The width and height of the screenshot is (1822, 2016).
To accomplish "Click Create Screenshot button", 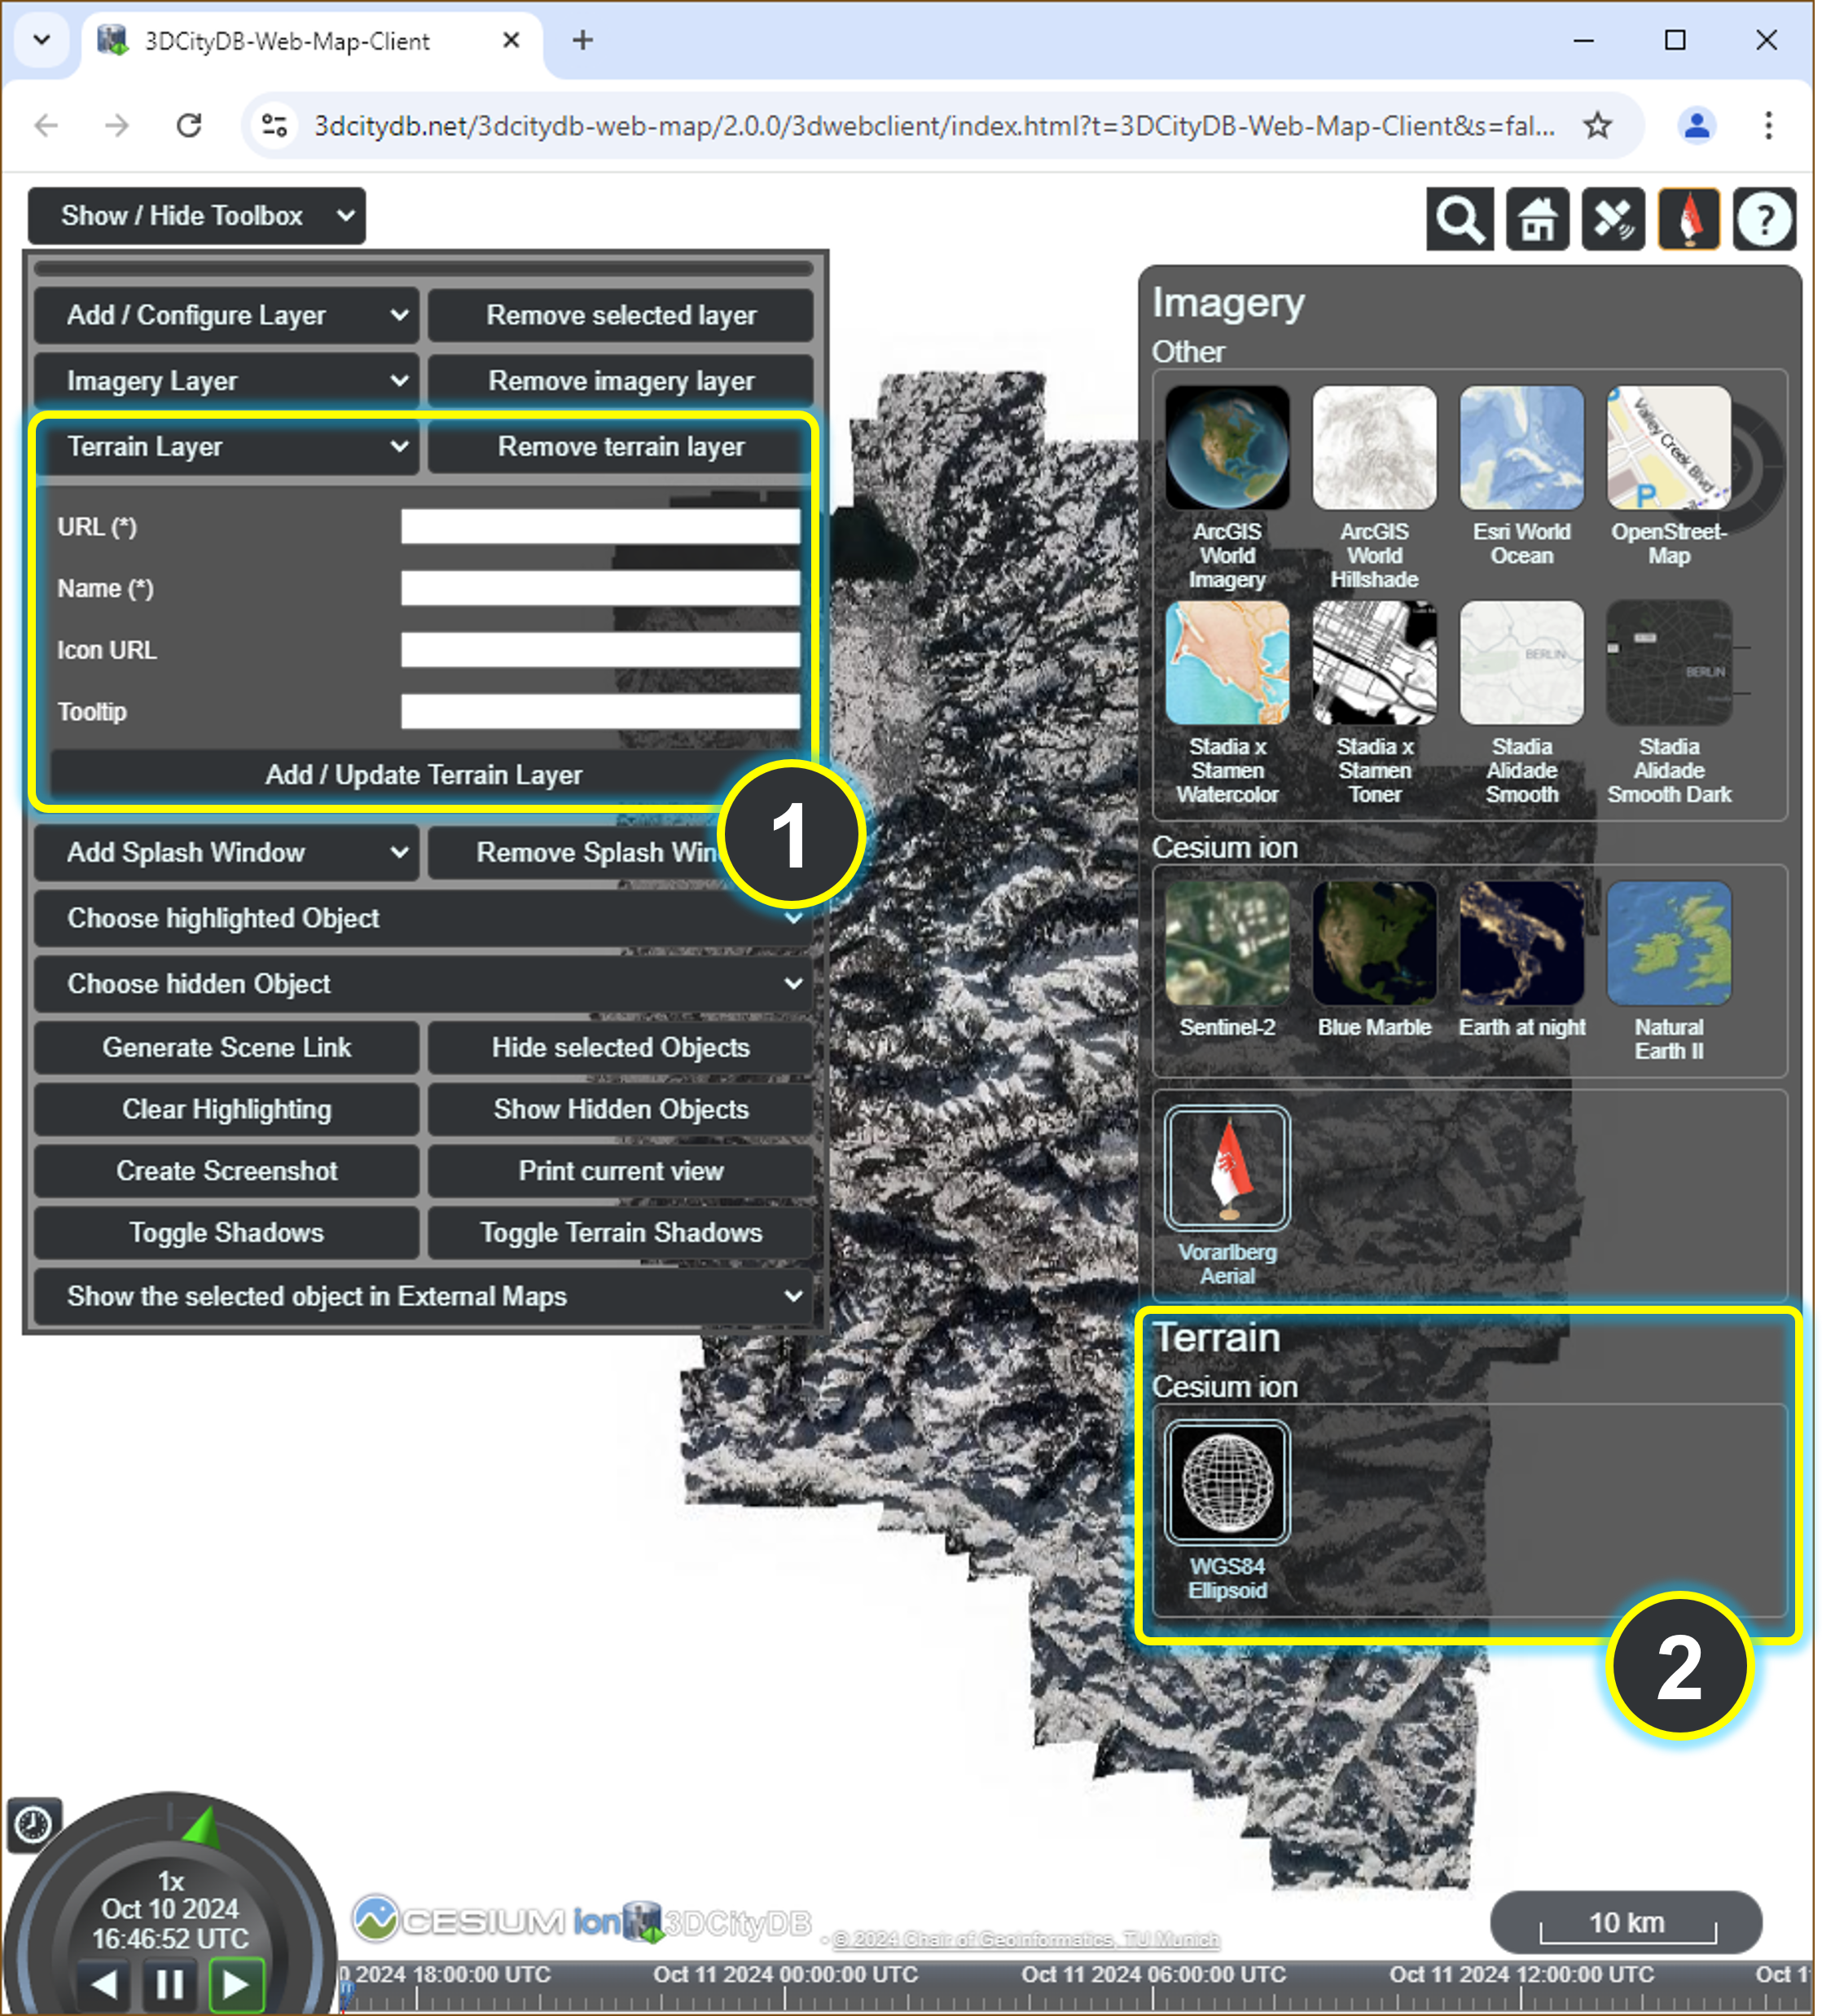I will [226, 1171].
